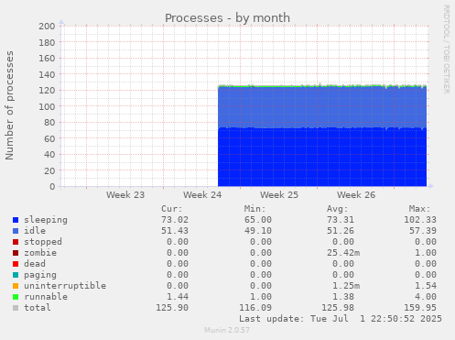Click the dead legend color swatch
The width and height of the screenshot is (455, 340).
(x=16, y=264)
